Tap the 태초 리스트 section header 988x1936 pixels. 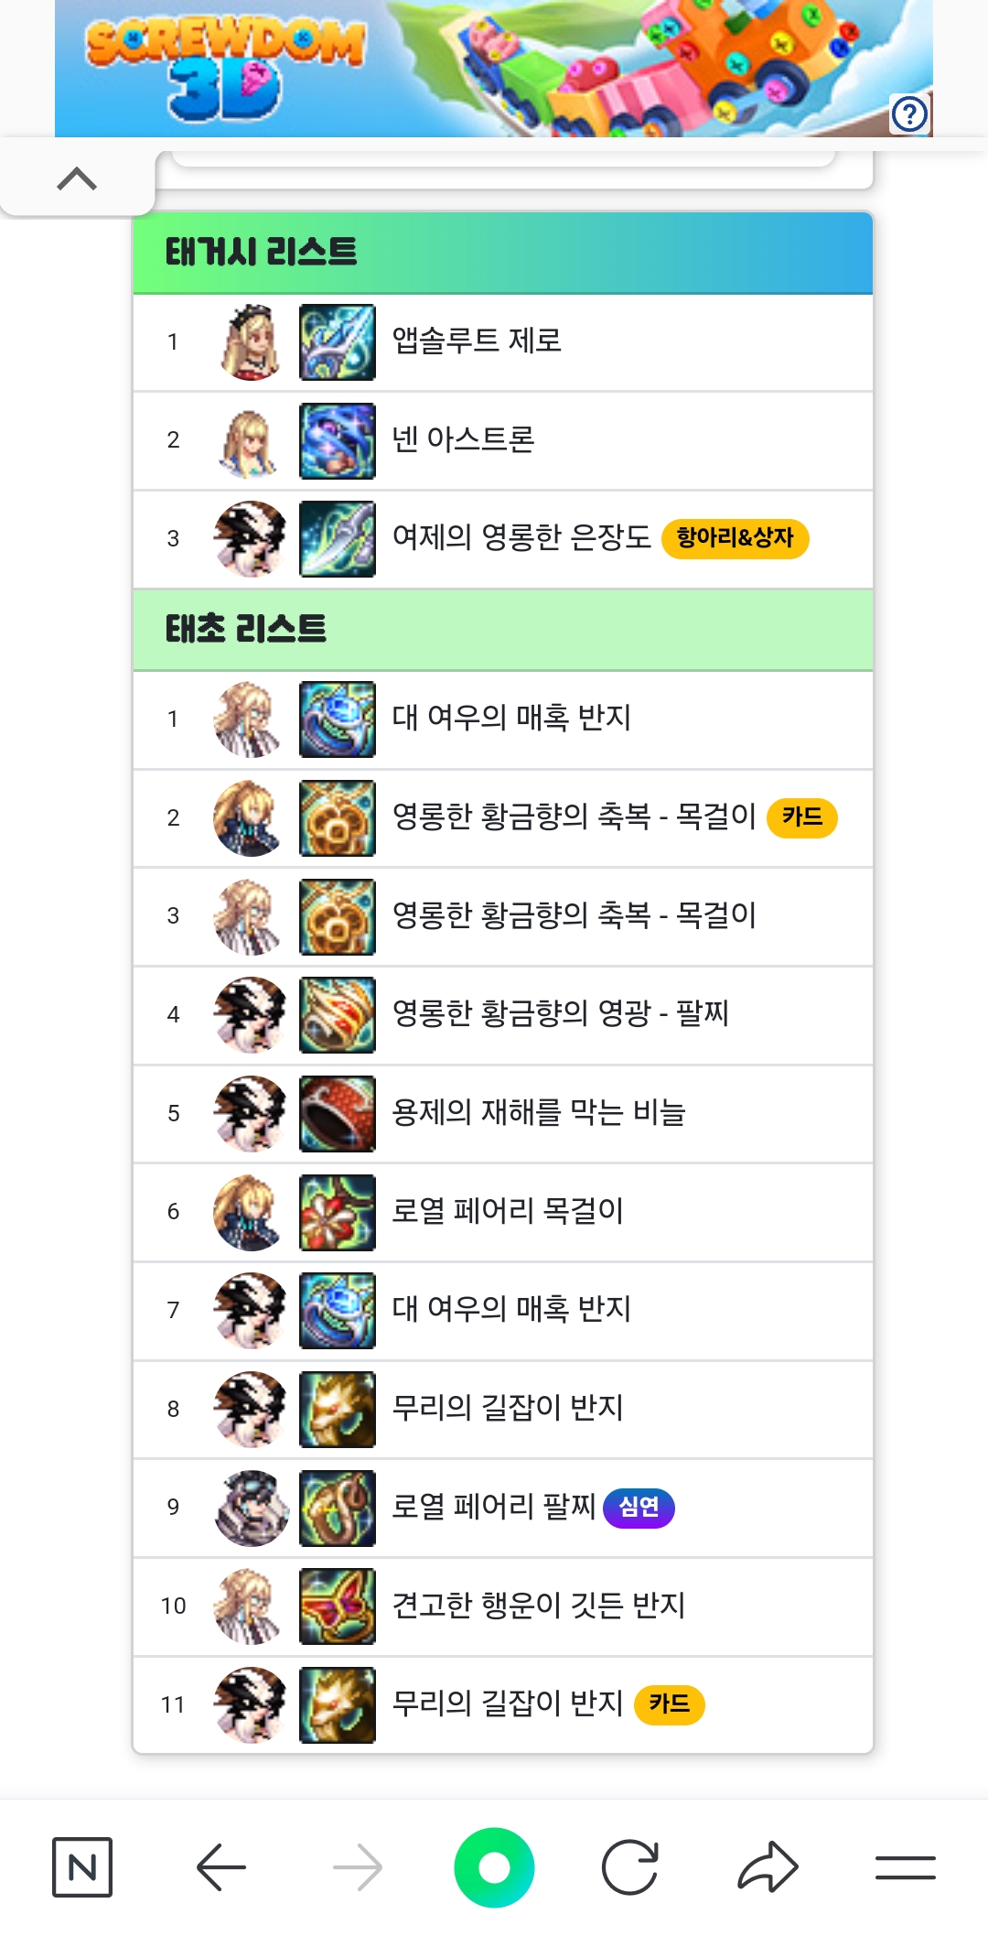tap(503, 630)
